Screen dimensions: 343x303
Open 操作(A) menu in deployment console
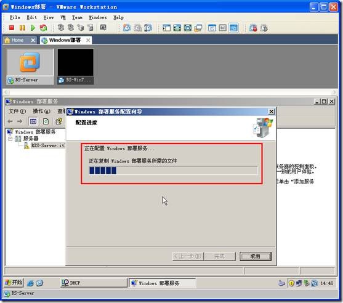tap(41, 111)
